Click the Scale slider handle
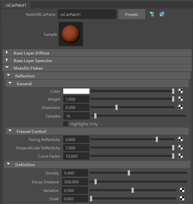Screen dimensions: 193x204 tap(91, 198)
